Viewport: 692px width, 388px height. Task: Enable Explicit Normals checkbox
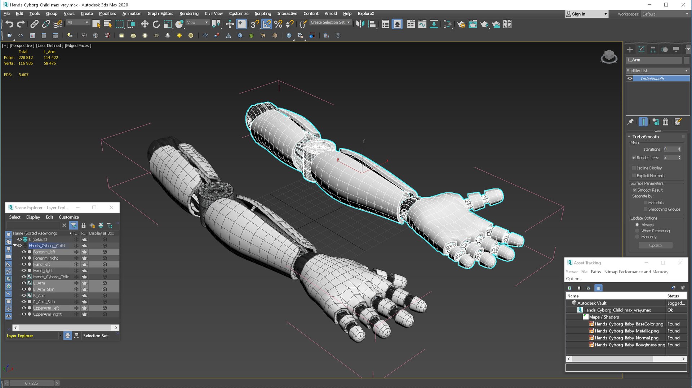coord(634,175)
